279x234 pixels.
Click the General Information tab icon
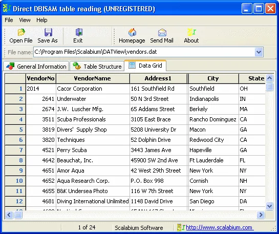point(10,66)
